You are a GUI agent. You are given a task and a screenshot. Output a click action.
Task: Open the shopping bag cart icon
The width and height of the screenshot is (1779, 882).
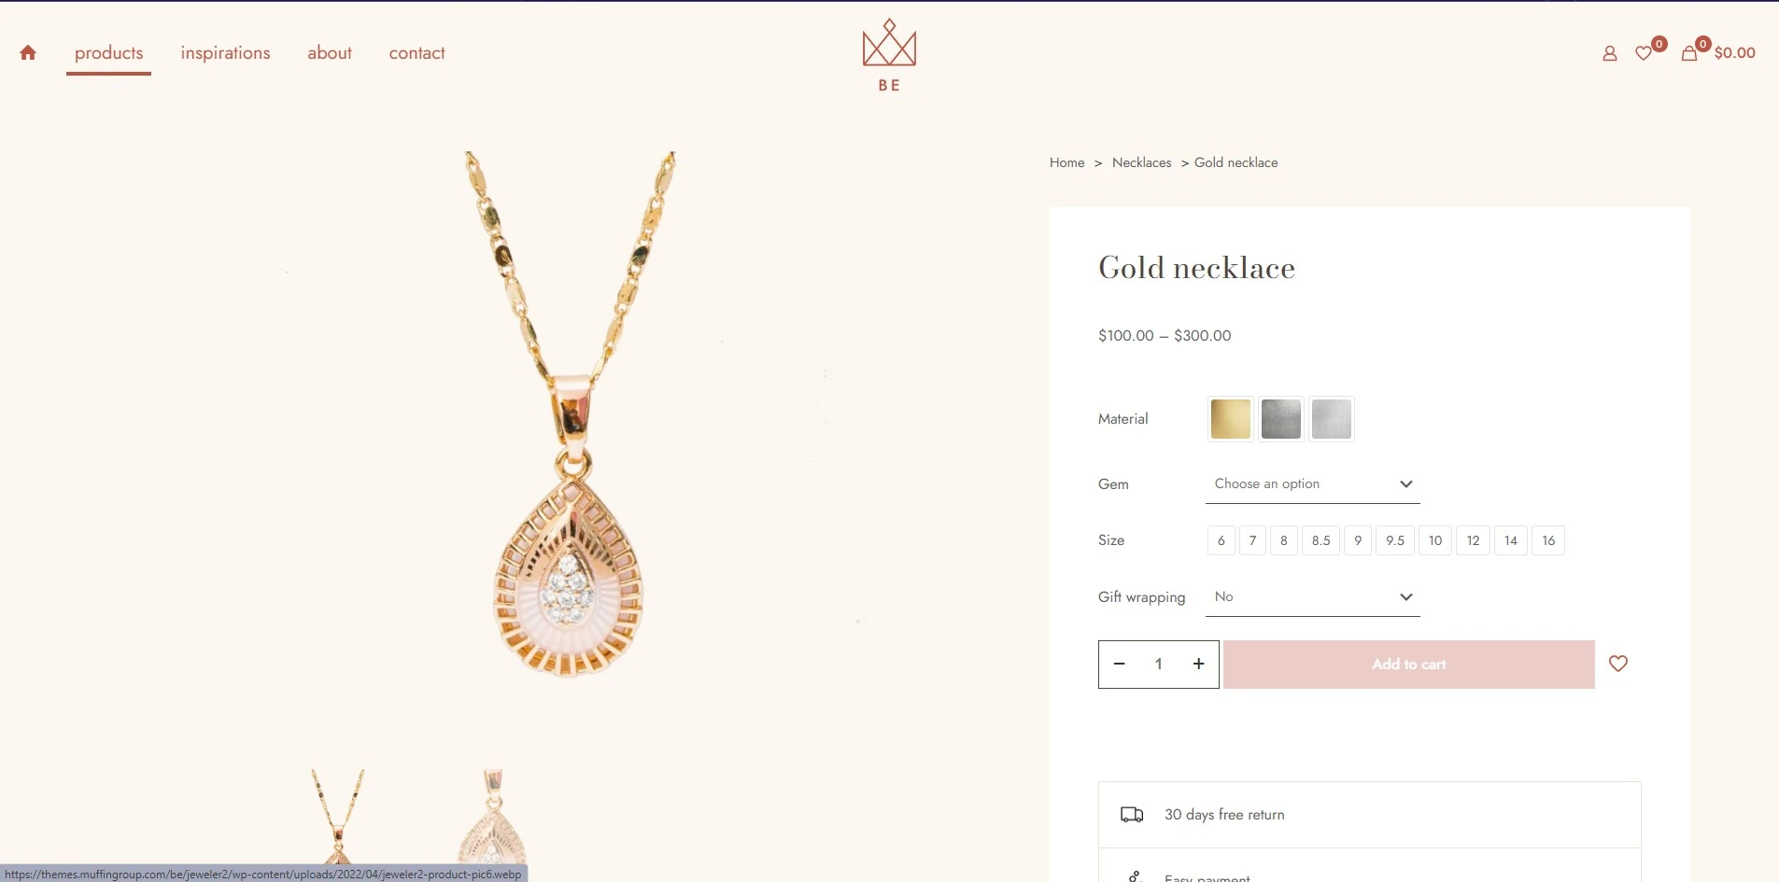[x=1688, y=53]
